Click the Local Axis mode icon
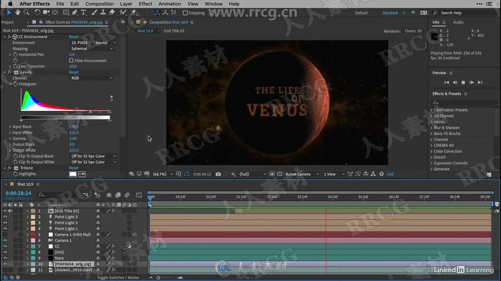This screenshot has height=281, width=501. point(157,13)
